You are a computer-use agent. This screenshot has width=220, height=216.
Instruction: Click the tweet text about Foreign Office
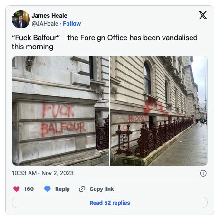(105, 42)
